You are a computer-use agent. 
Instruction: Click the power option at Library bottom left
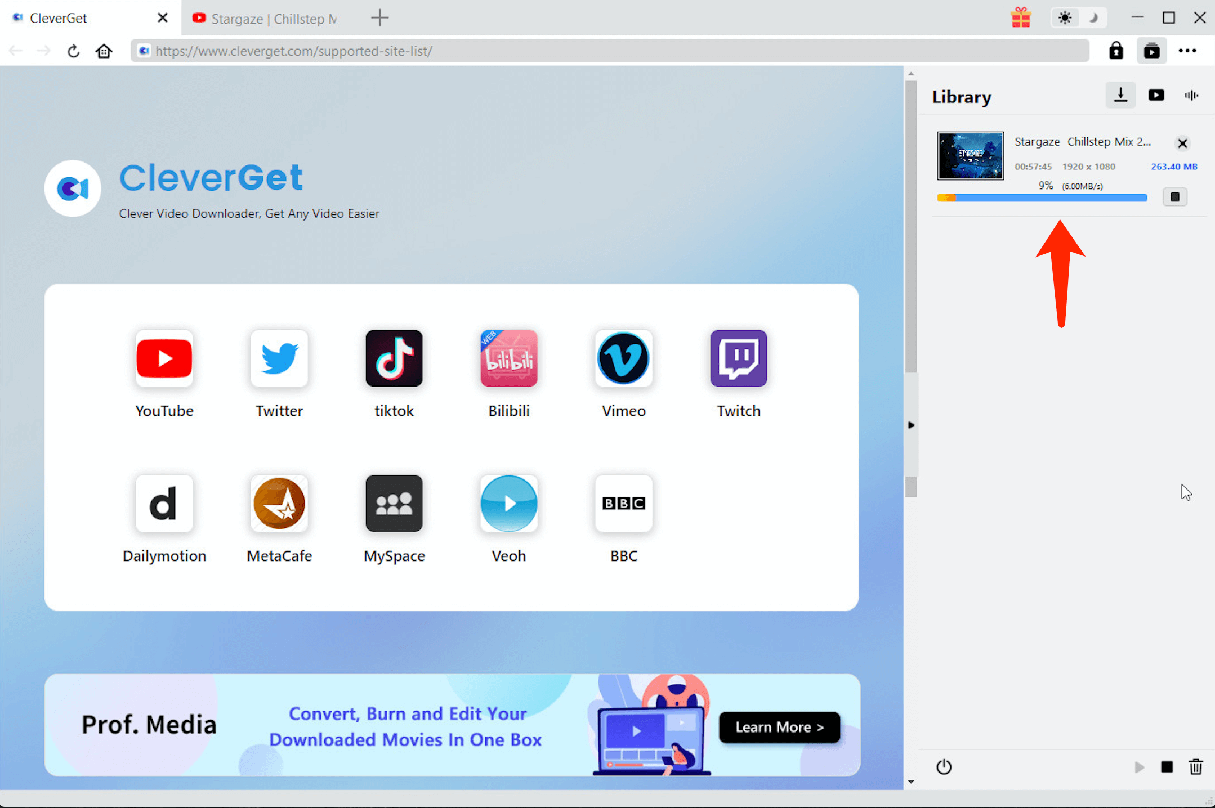[944, 767]
